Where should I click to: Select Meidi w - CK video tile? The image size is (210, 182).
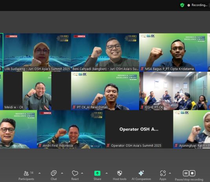37,91
